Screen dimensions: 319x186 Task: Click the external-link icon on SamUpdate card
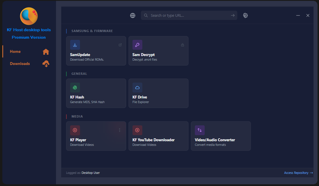coord(120,45)
